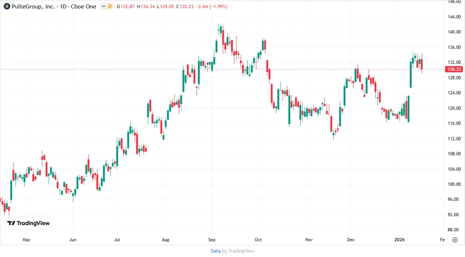
Task: Click the 88.00 price axis label
Action: (454, 230)
